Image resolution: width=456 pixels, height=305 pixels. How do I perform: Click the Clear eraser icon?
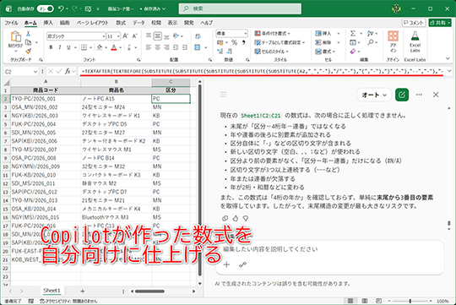pyautogui.click(x=353, y=52)
